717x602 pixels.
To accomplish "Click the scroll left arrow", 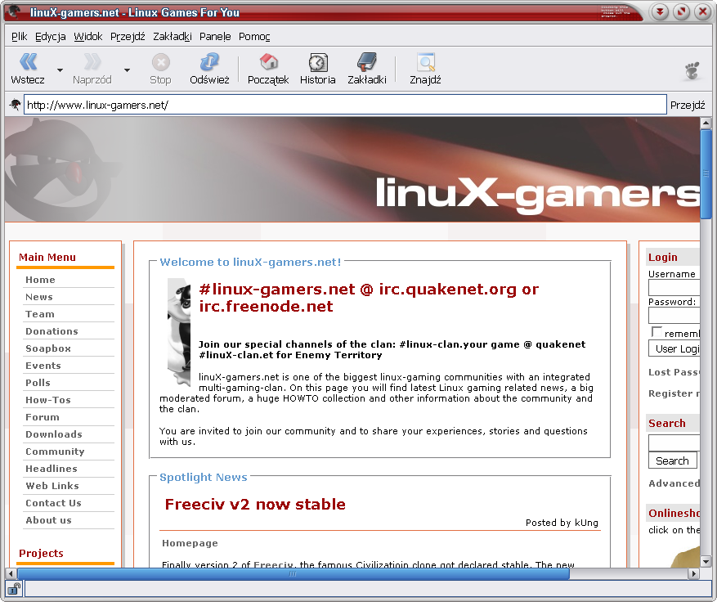I will (11, 573).
